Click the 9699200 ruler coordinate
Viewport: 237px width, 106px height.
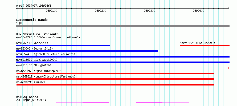tap(101, 11)
